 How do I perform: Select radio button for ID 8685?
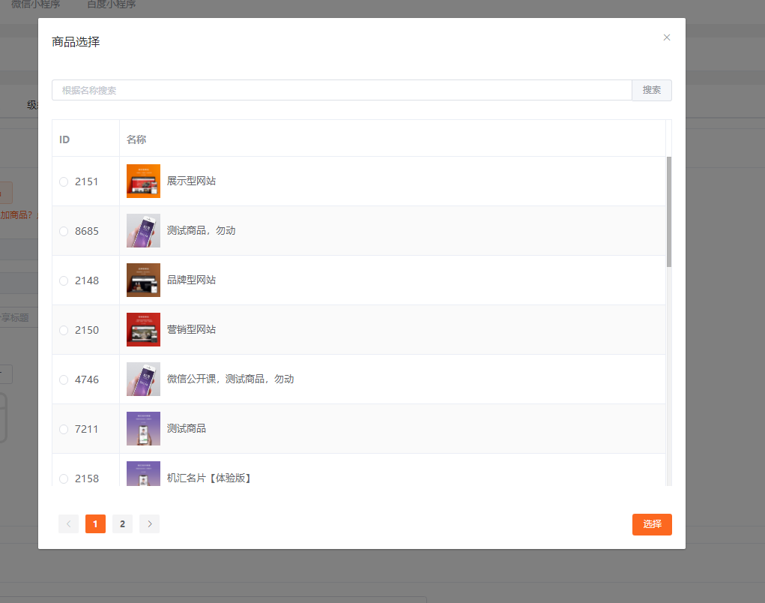coord(64,232)
